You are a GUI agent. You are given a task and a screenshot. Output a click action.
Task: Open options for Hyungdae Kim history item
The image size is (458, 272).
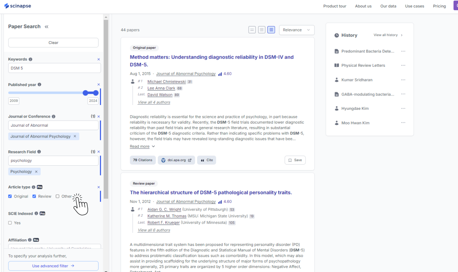[403, 108]
